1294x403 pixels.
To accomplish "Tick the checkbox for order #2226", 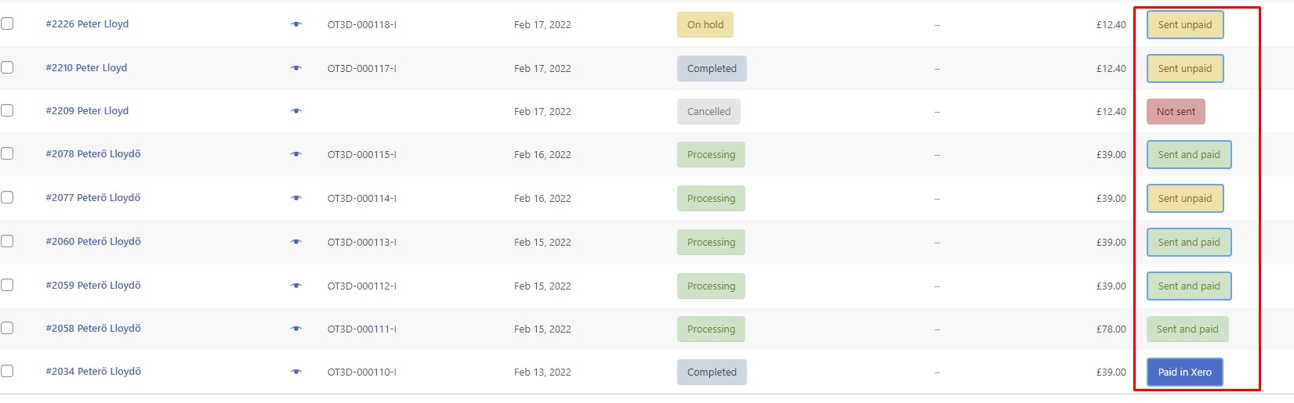I will [7, 23].
